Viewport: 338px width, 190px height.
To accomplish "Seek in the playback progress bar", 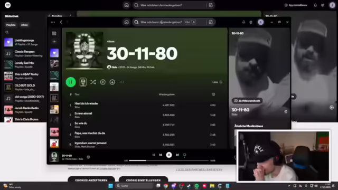I will coord(169,160).
